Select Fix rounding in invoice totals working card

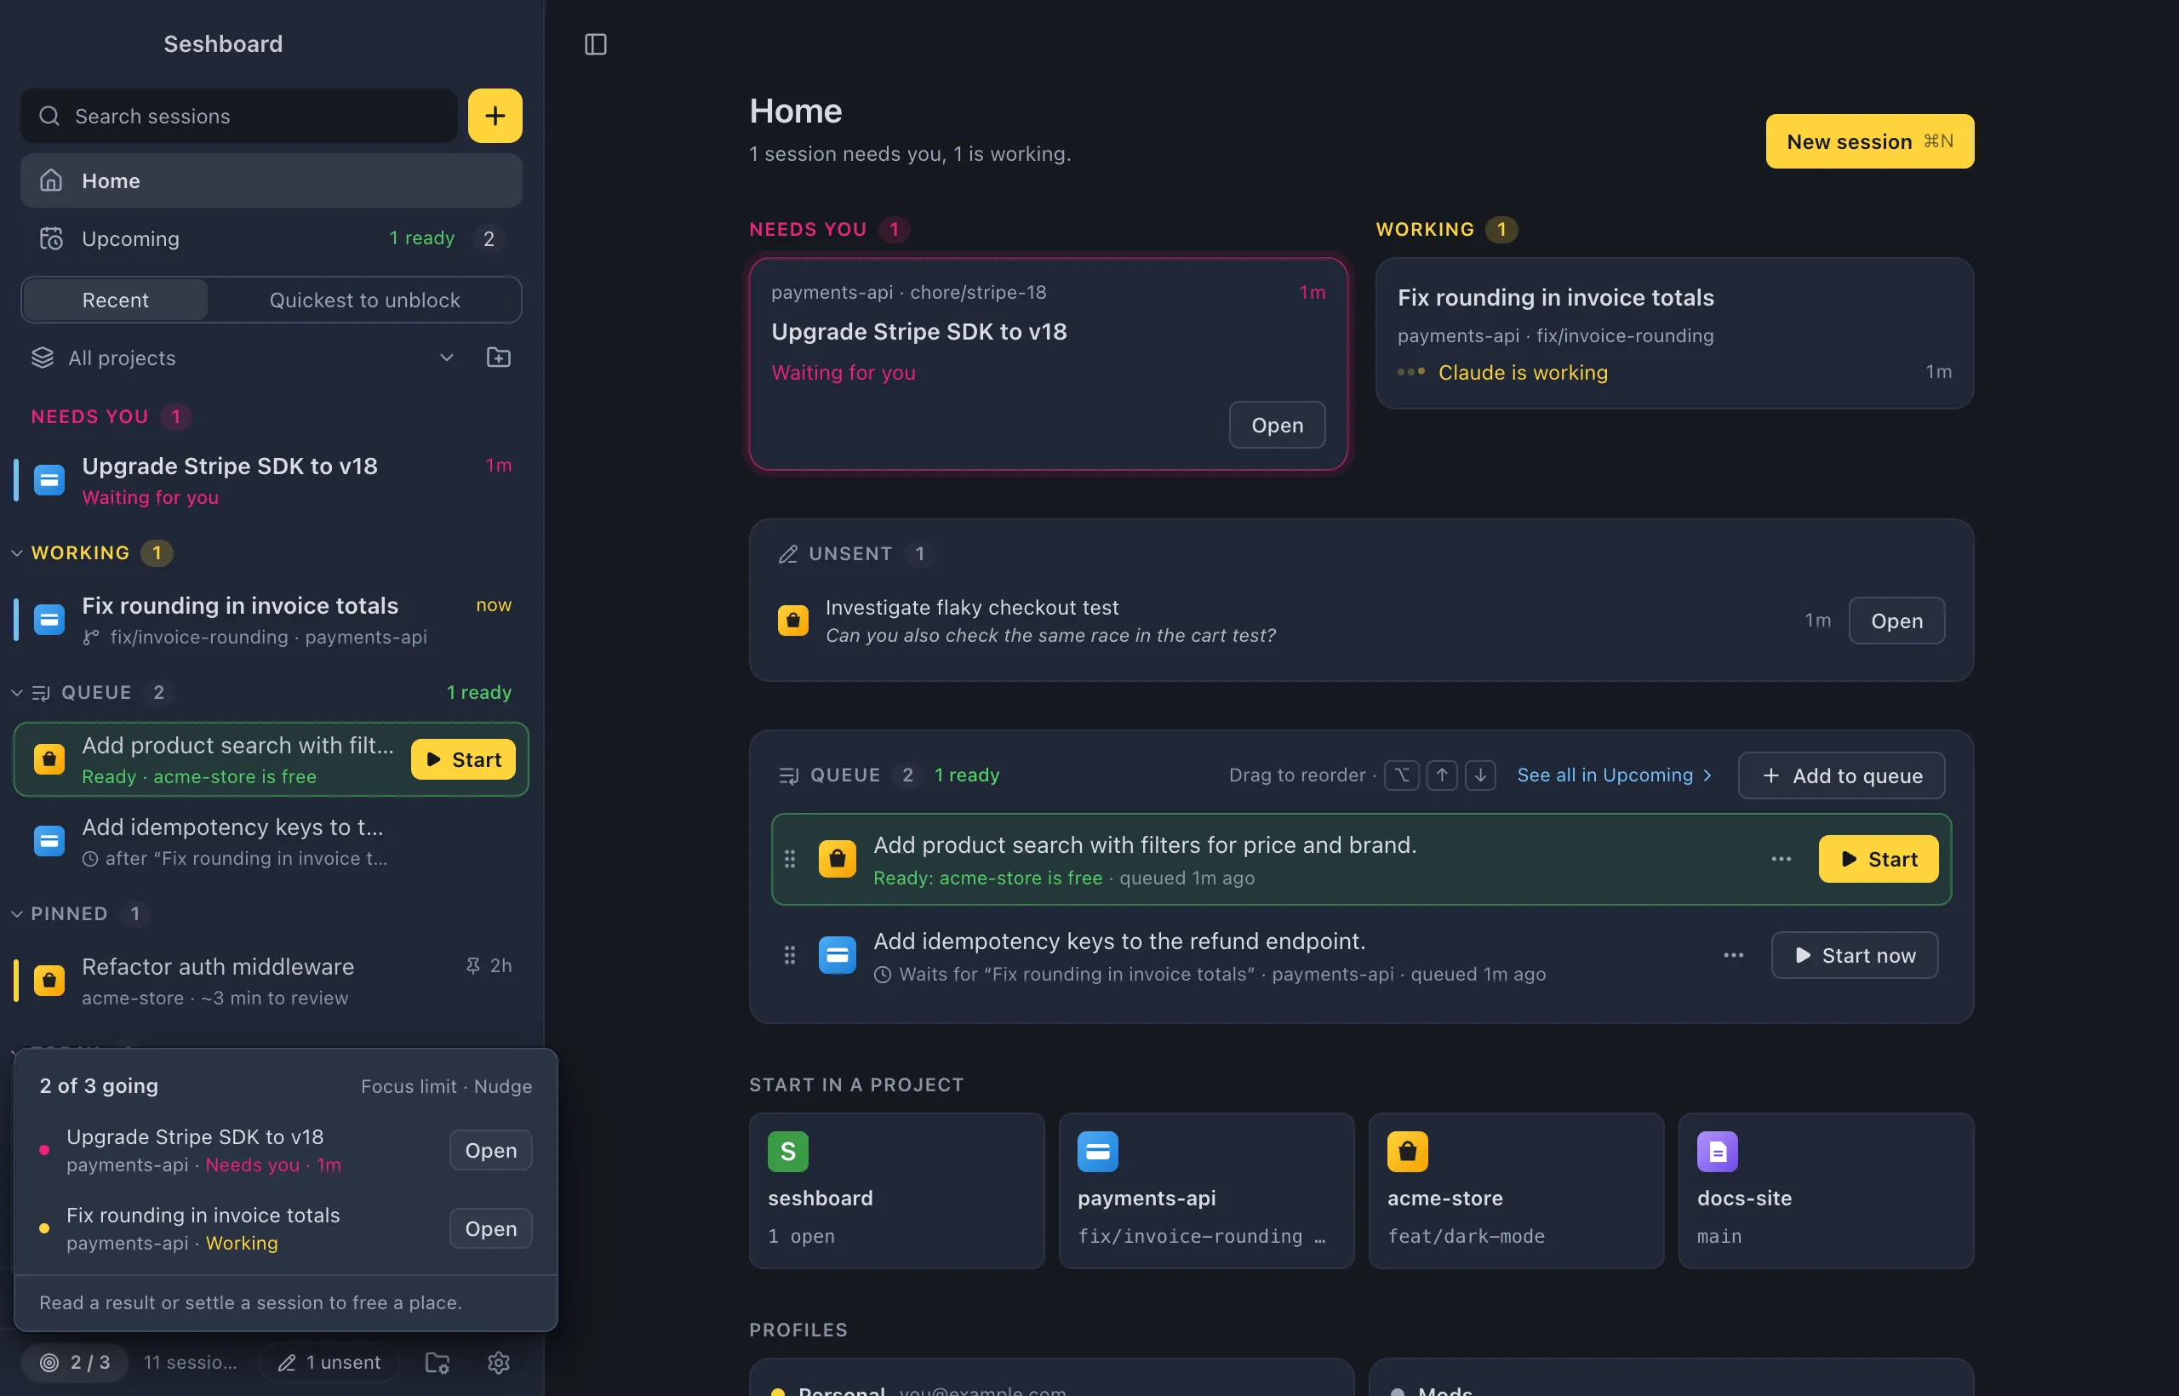pyautogui.click(x=1674, y=334)
